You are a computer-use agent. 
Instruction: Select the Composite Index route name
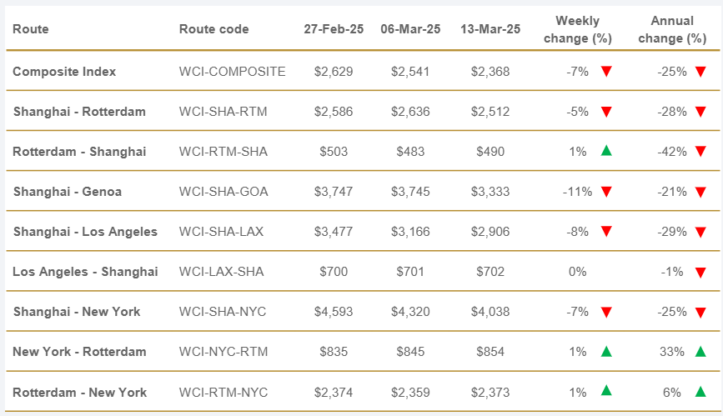tap(64, 72)
